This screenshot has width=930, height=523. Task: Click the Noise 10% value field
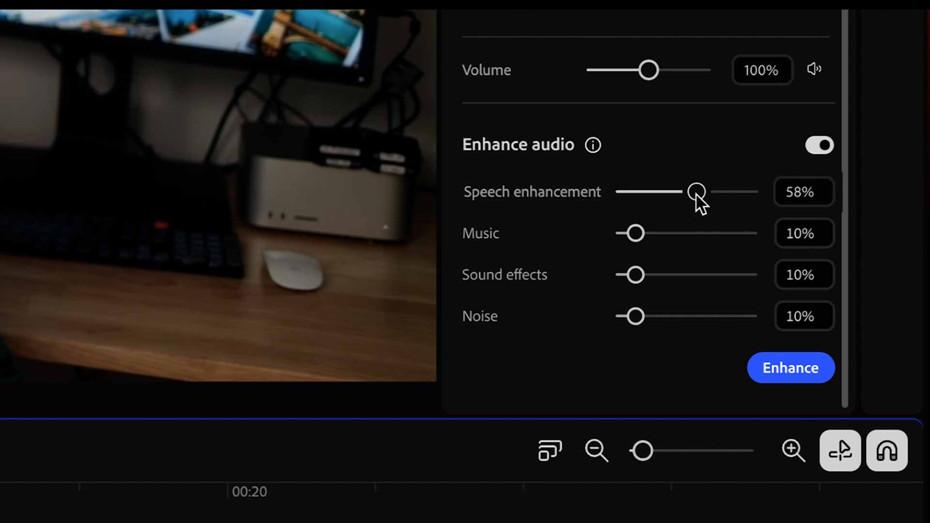click(x=804, y=316)
